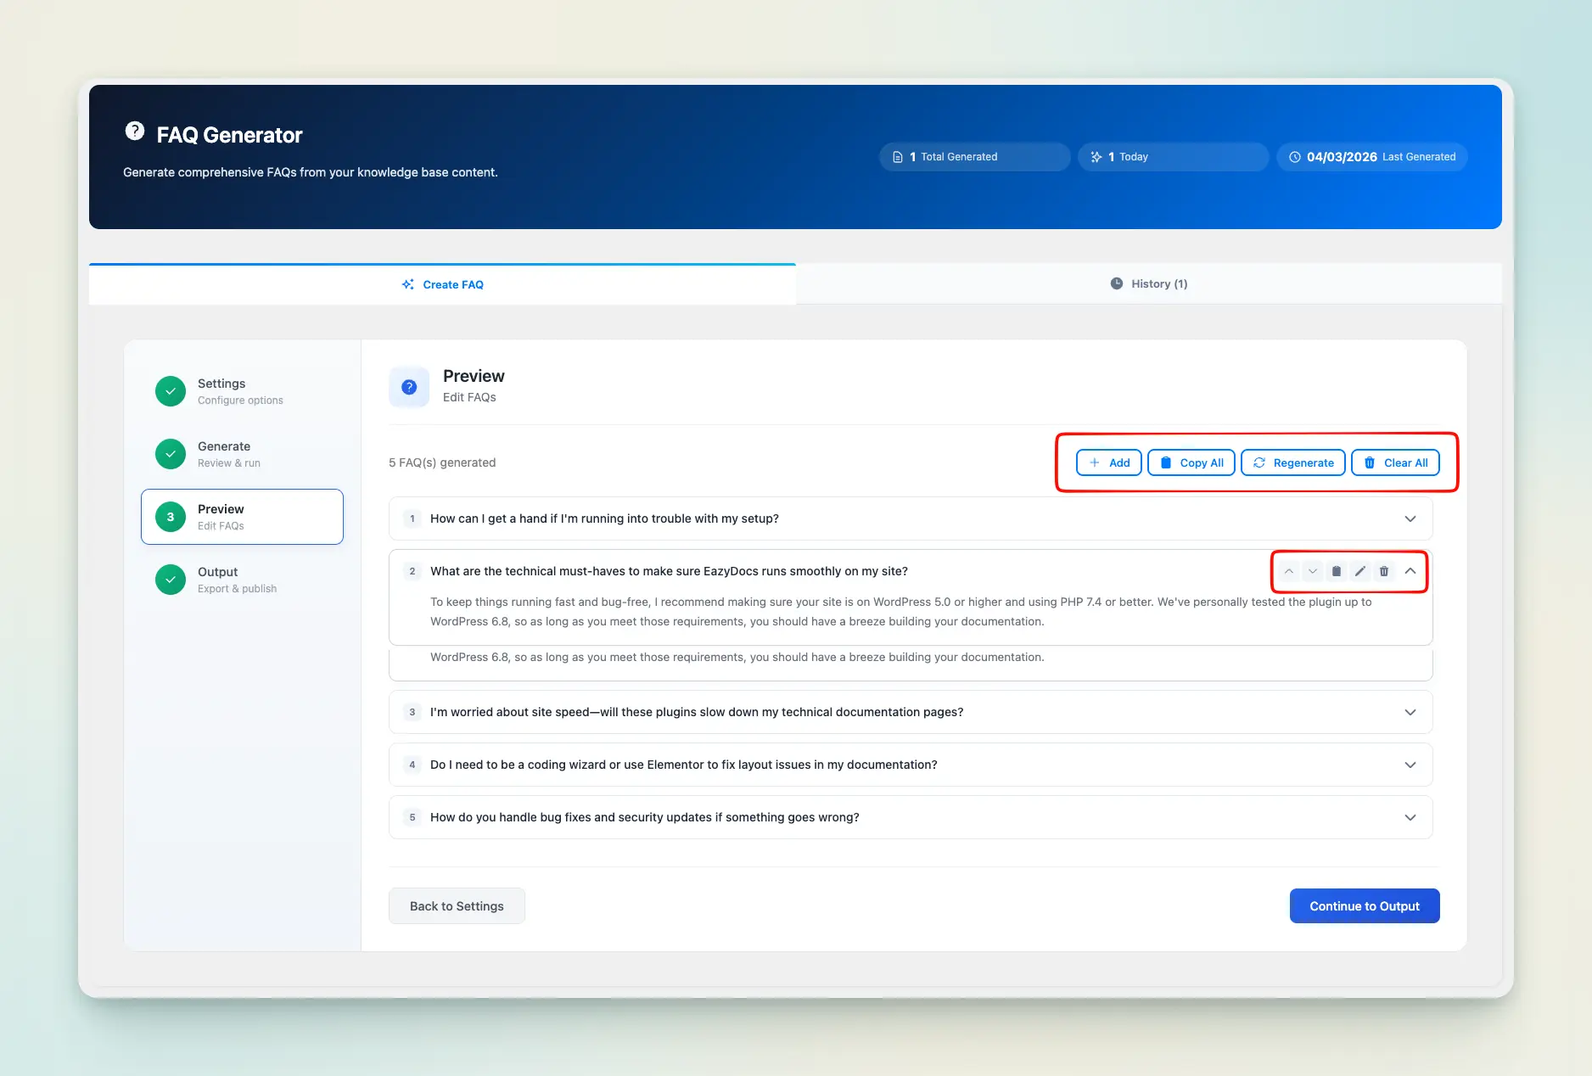This screenshot has height=1076, width=1592.
Task: Delete FAQ 2 using the trash icon
Action: [1383, 571]
